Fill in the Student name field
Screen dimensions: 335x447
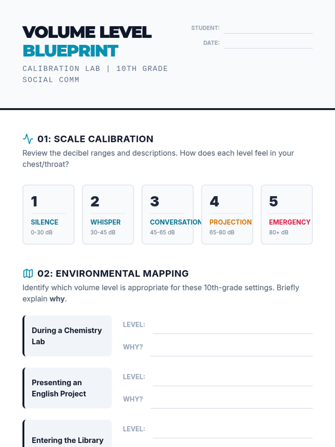click(268, 28)
